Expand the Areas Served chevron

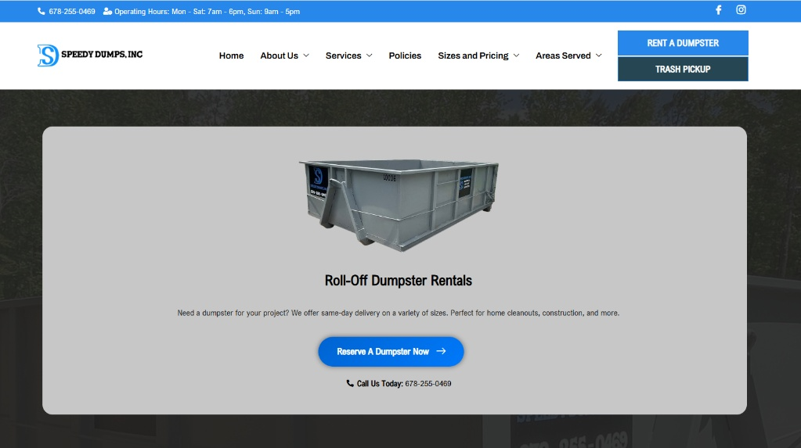(x=599, y=55)
